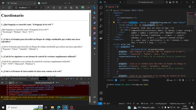Click the Windows Start button
The image size is (196, 110).
3,107
